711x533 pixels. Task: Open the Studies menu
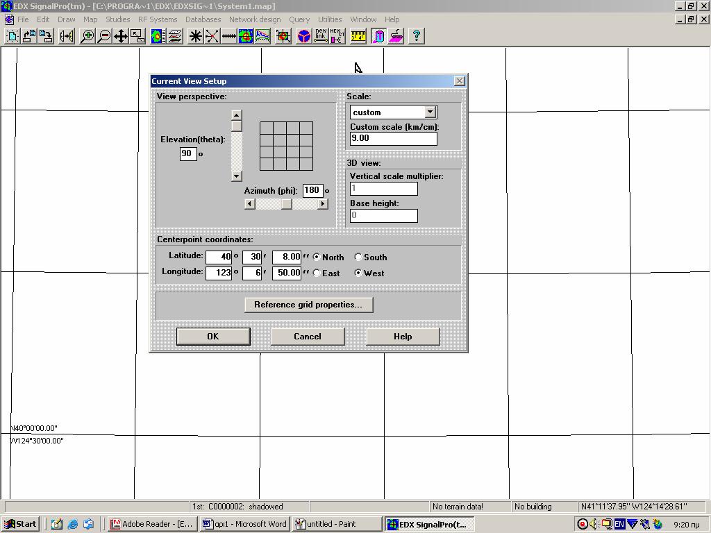[118, 19]
